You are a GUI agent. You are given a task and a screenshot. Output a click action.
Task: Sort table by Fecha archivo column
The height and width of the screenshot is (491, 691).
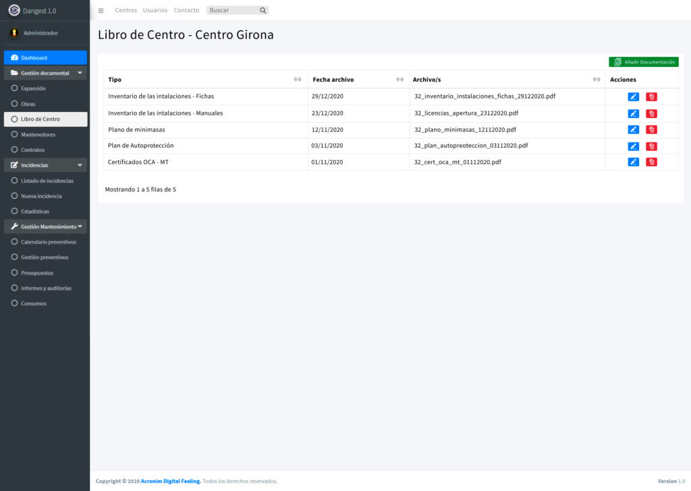(x=399, y=80)
